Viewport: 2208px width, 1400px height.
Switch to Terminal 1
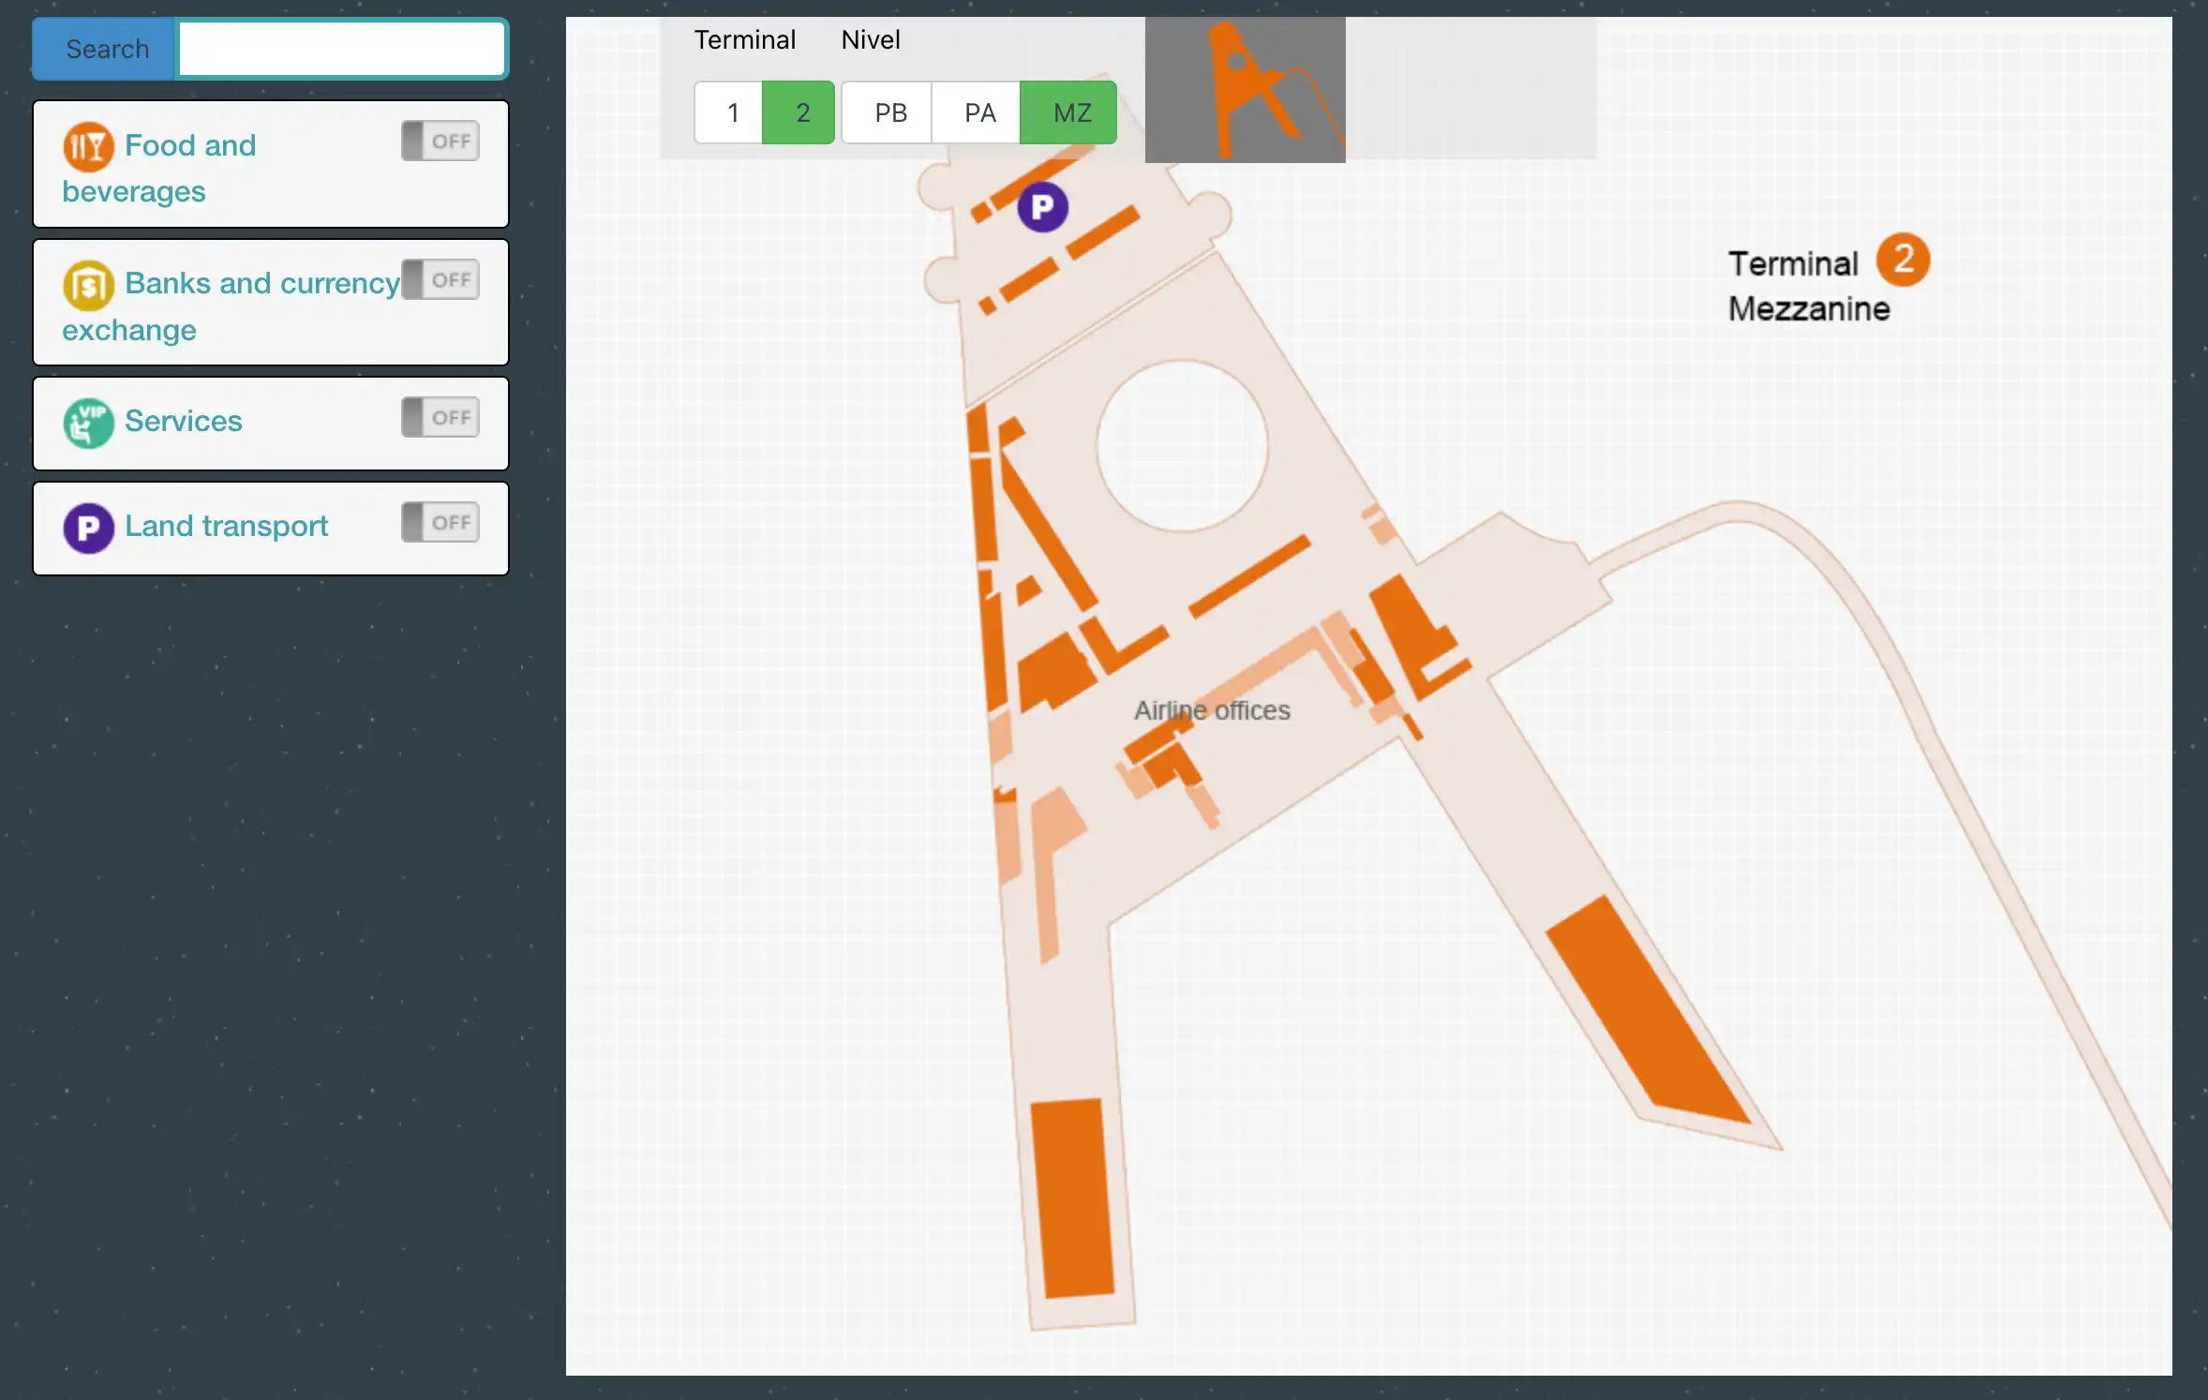[x=730, y=112]
